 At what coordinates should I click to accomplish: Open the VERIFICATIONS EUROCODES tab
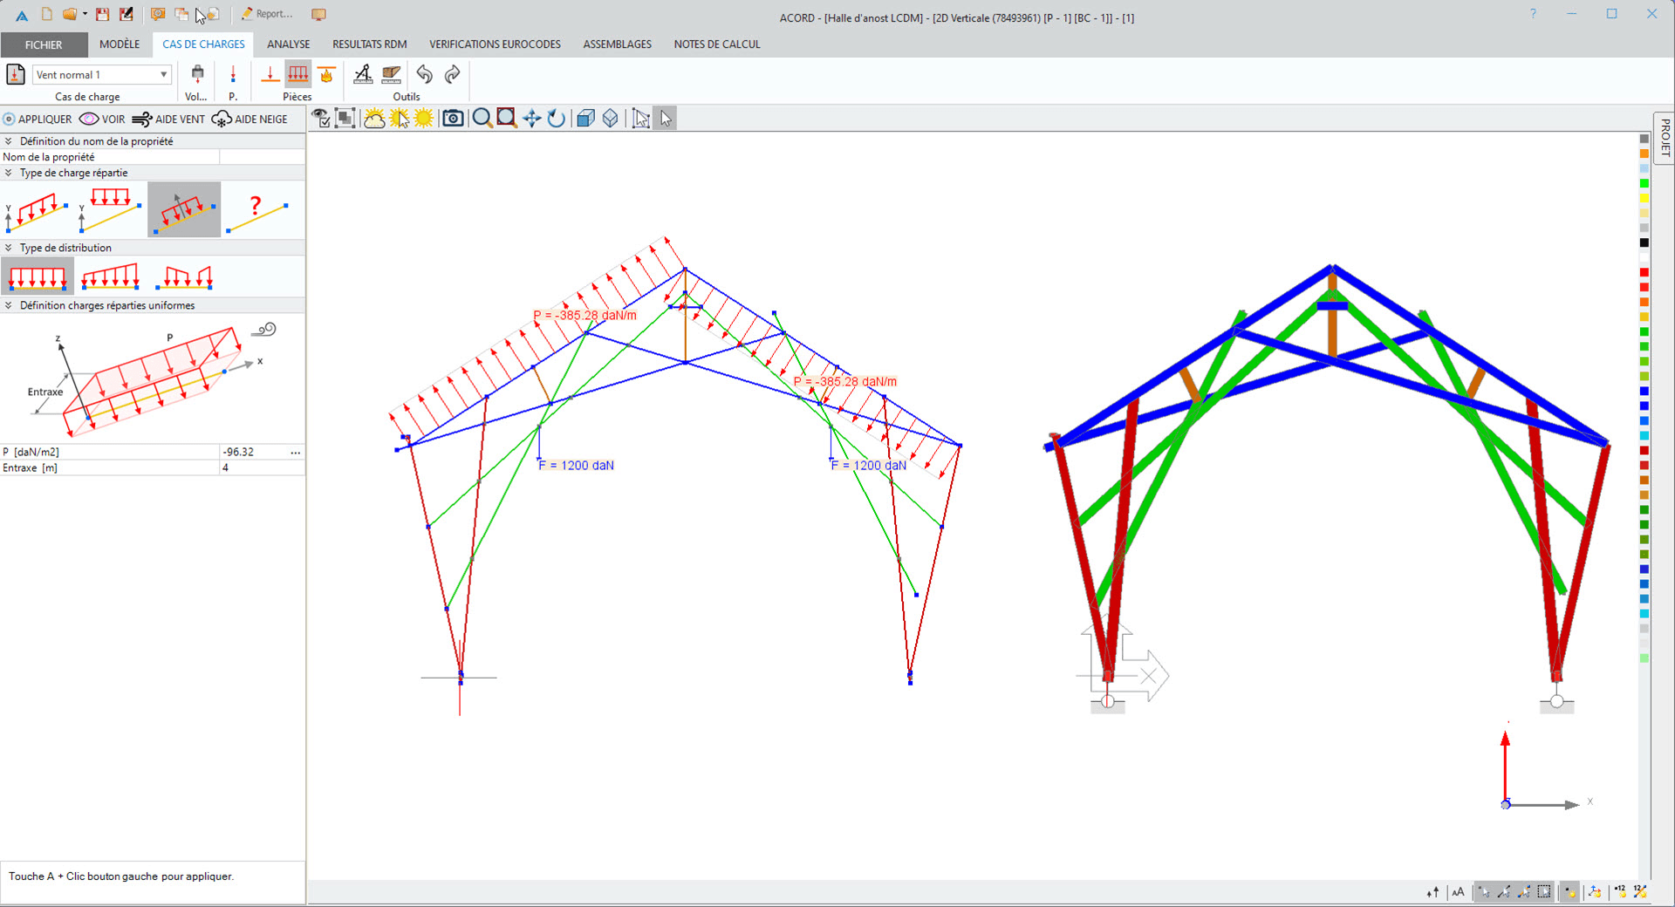(495, 44)
